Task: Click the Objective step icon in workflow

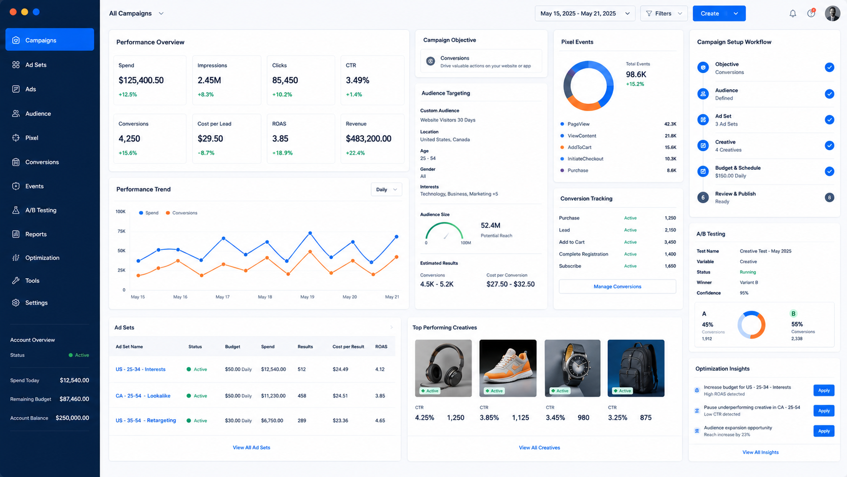Action: coord(703,67)
